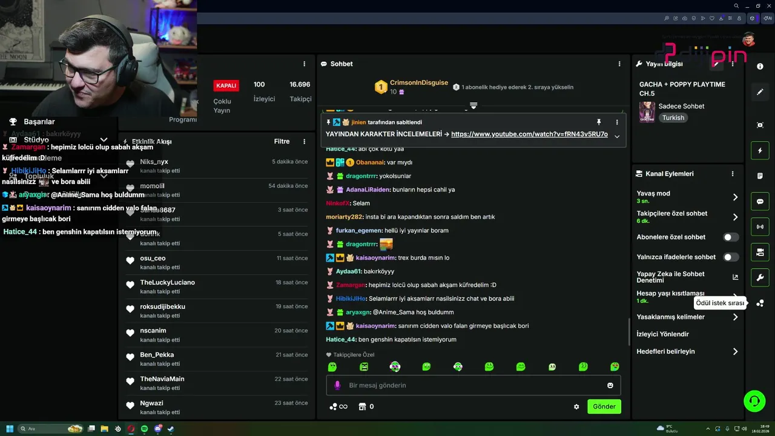Click the pencil edit icon in right sidebar
This screenshot has width=775, height=436.
click(760, 92)
